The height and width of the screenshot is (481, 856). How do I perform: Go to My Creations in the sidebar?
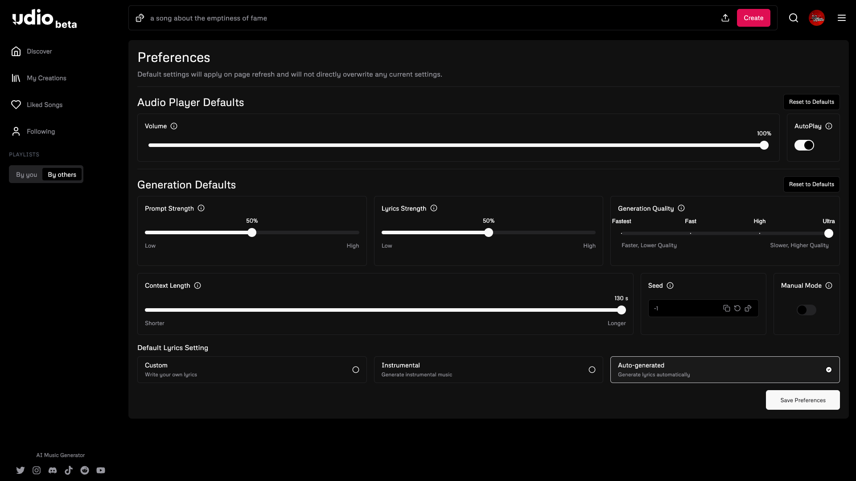[x=46, y=78]
